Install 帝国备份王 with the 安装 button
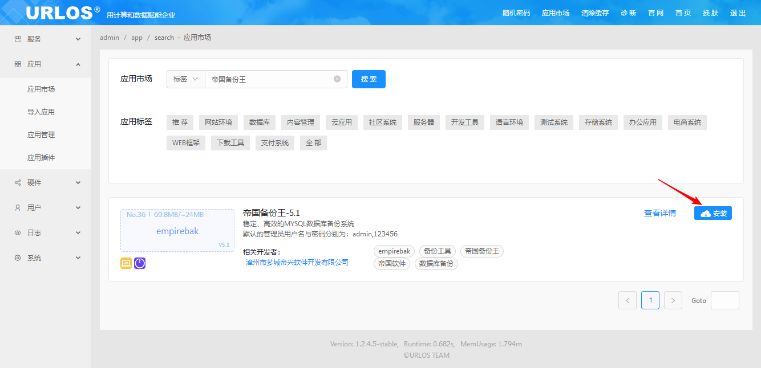Image resolution: width=761 pixels, height=368 pixels. [713, 213]
